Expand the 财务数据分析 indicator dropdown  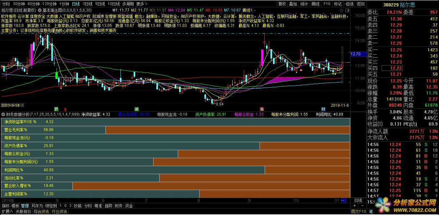[x=3, y=114]
